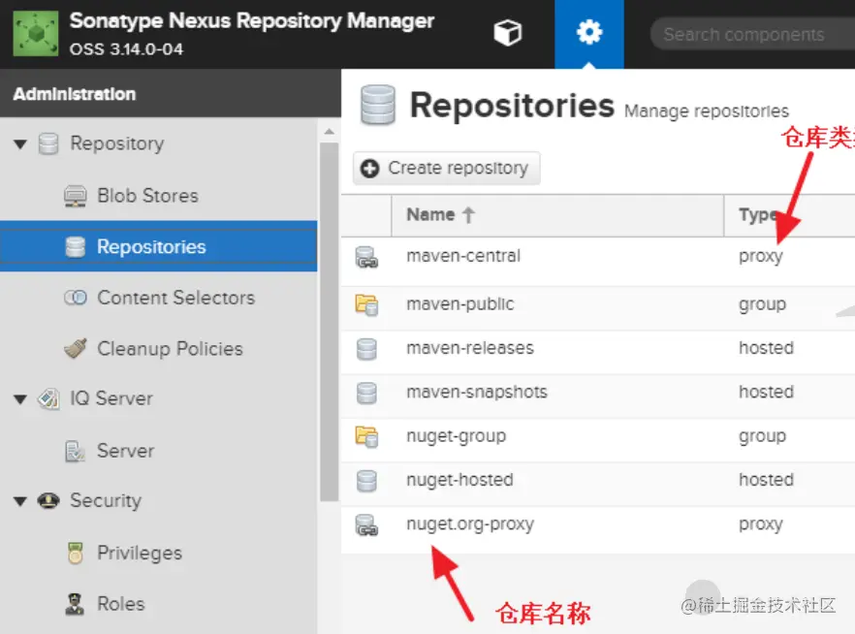Click the Privileges medal icon
This screenshot has width=855, height=634.
(76, 553)
